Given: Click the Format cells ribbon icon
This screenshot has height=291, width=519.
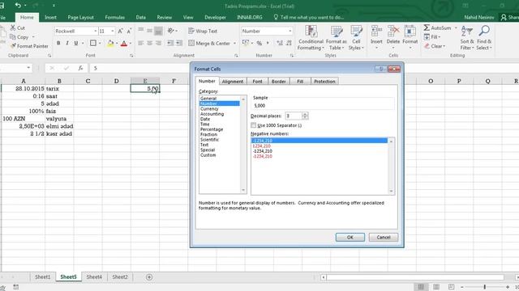Looking at the screenshot, I should click(410, 32).
